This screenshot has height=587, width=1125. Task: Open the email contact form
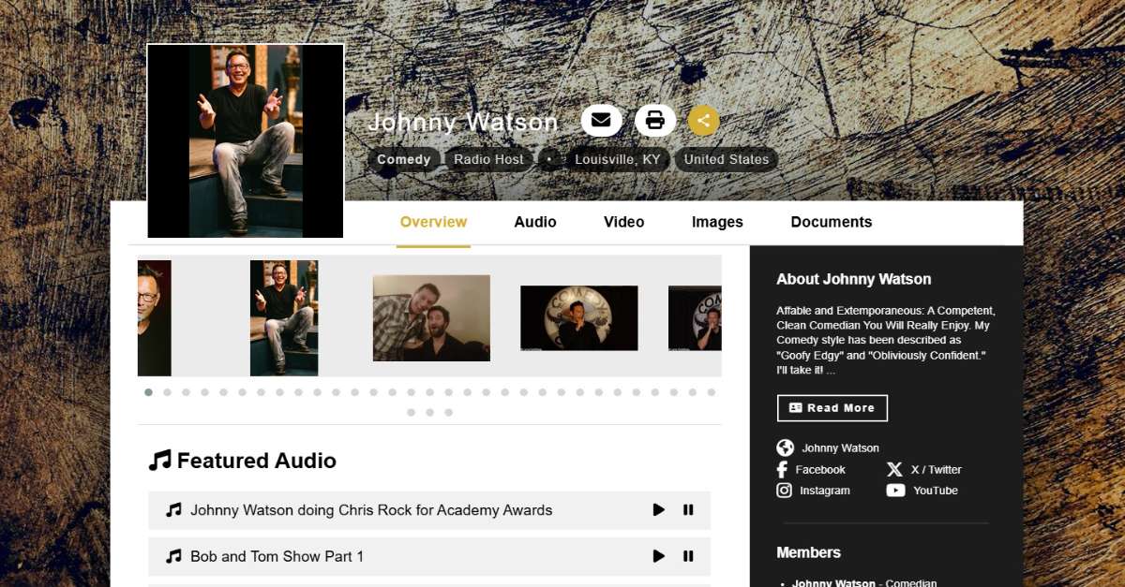tap(601, 120)
